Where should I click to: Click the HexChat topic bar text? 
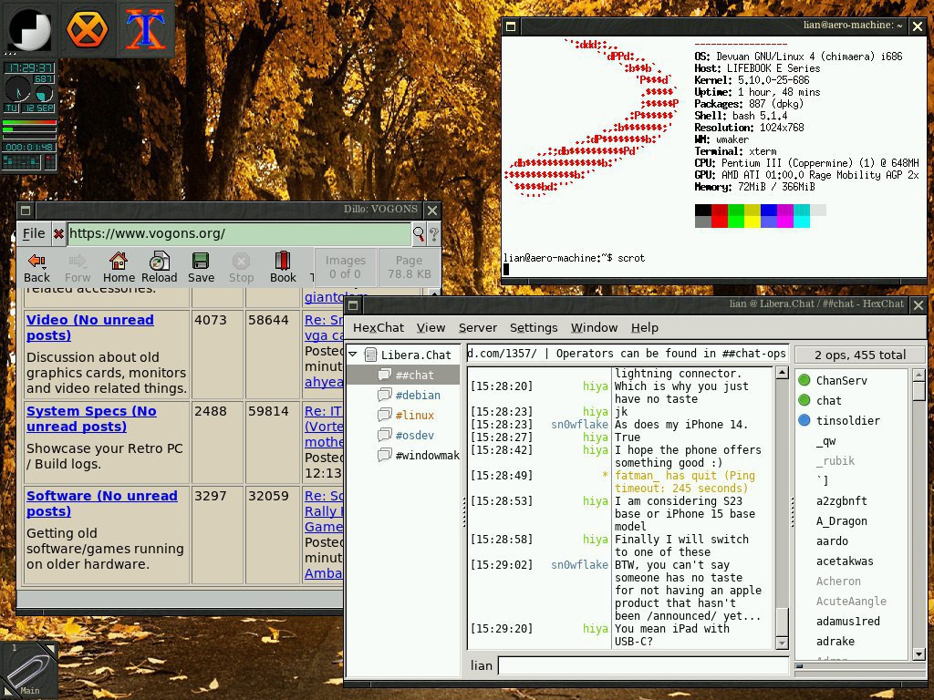tap(628, 354)
